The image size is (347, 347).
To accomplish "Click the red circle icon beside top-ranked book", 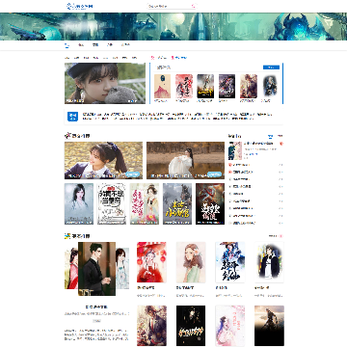I will click(281, 144).
